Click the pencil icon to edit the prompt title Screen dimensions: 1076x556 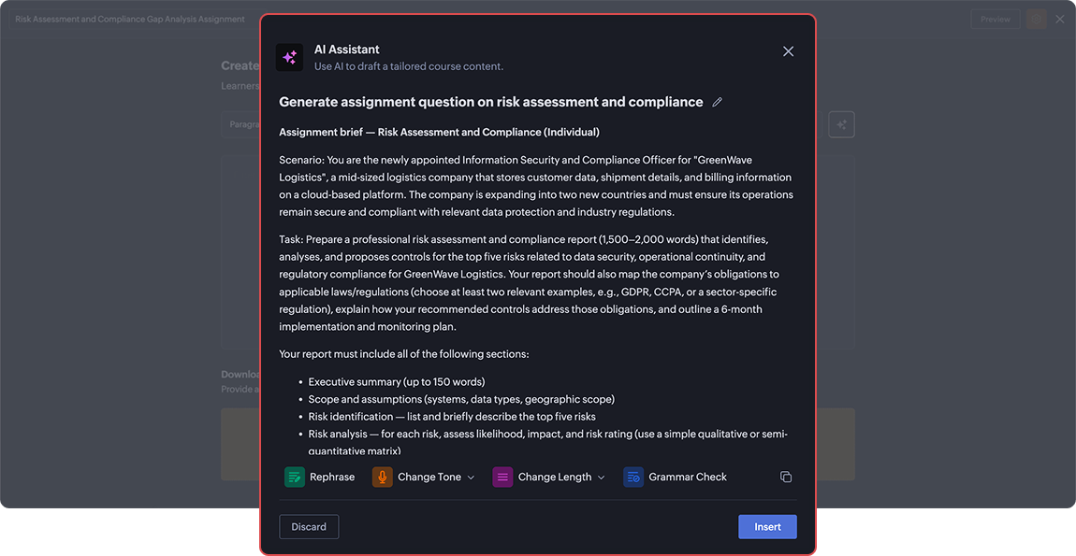click(717, 101)
